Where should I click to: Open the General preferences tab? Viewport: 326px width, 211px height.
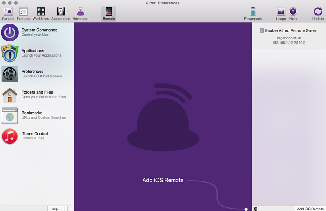(x=8, y=14)
